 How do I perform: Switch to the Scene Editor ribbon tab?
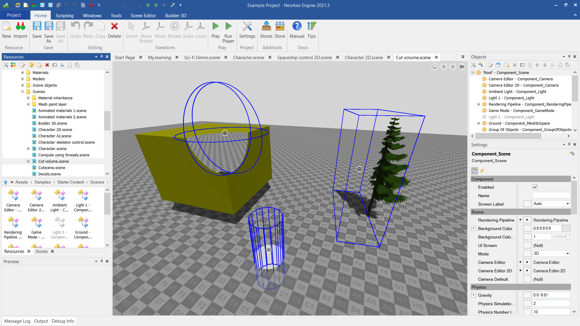(143, 15)
